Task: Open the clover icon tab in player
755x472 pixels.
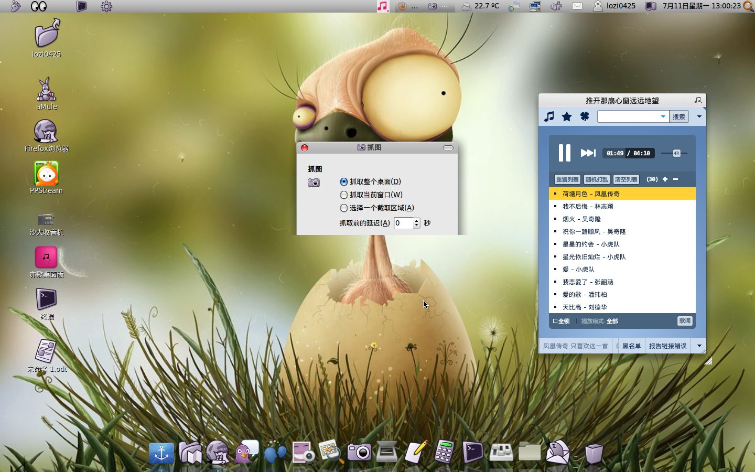Action: coord(585,116)
